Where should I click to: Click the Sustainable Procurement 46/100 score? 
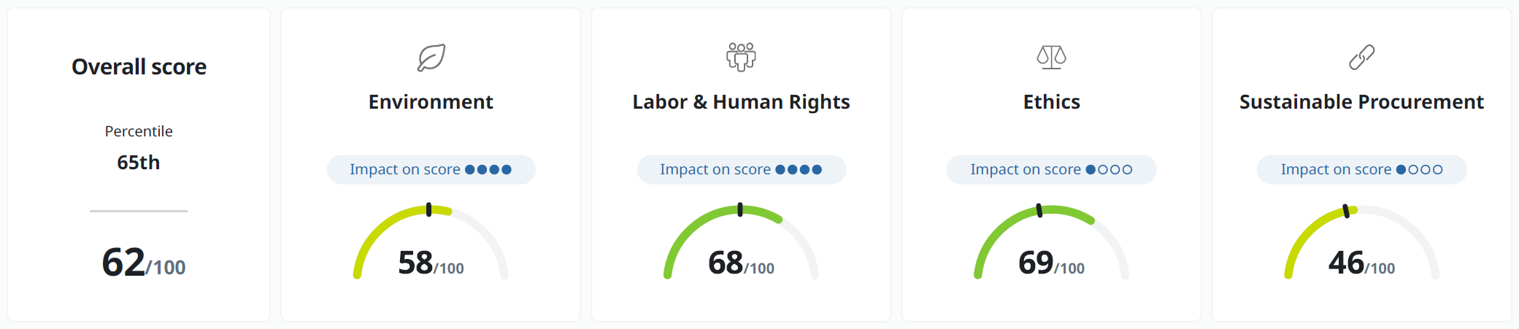pos(1361,263)
